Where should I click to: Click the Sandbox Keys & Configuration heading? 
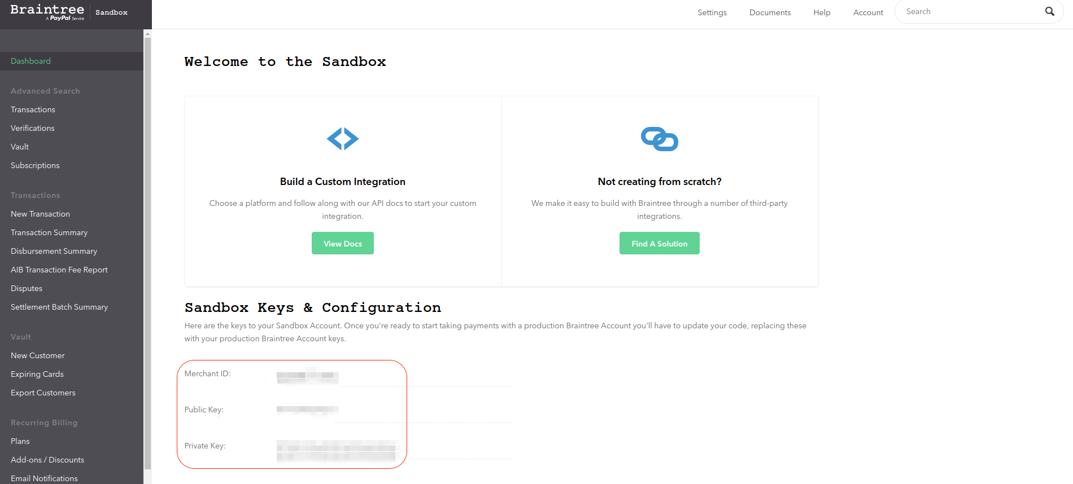coord(313,307)
